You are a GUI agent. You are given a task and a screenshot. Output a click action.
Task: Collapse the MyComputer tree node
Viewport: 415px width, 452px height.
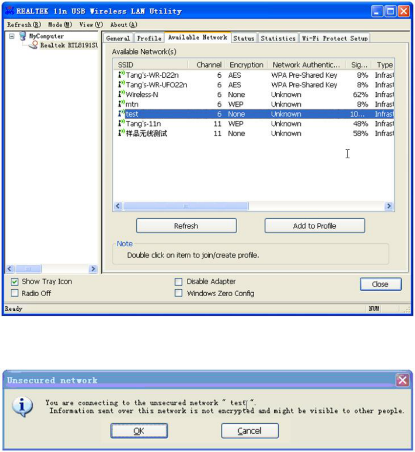[12, 36]
